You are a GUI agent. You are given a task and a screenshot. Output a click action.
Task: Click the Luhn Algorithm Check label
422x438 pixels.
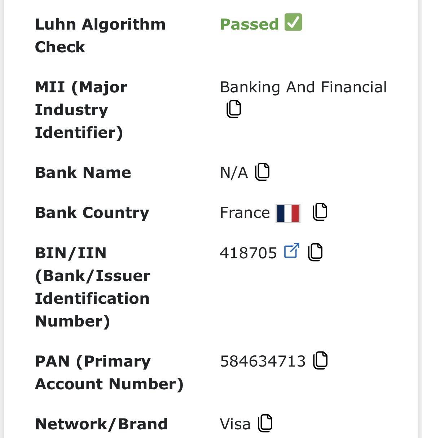[x=100, y=35]
